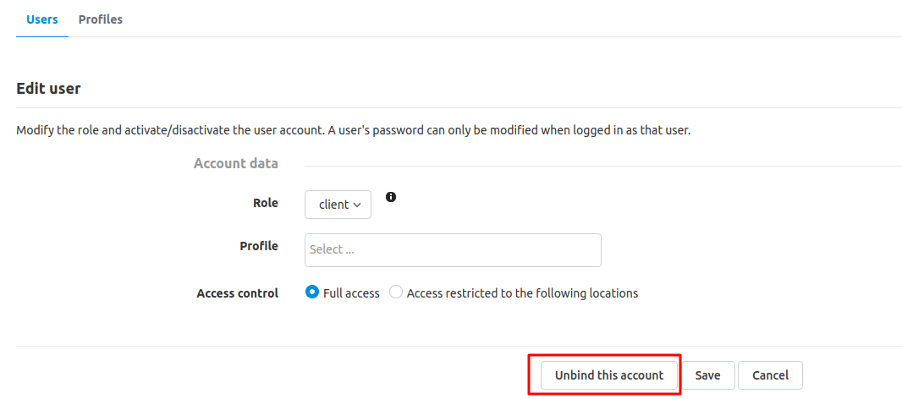Viewport: 902px width, 399px height.
Task: Click the chevron arrow in Role dropdown
Action: tap(357, 205)
